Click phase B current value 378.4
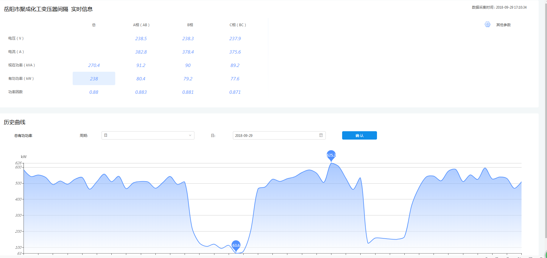 pos(188,52)
